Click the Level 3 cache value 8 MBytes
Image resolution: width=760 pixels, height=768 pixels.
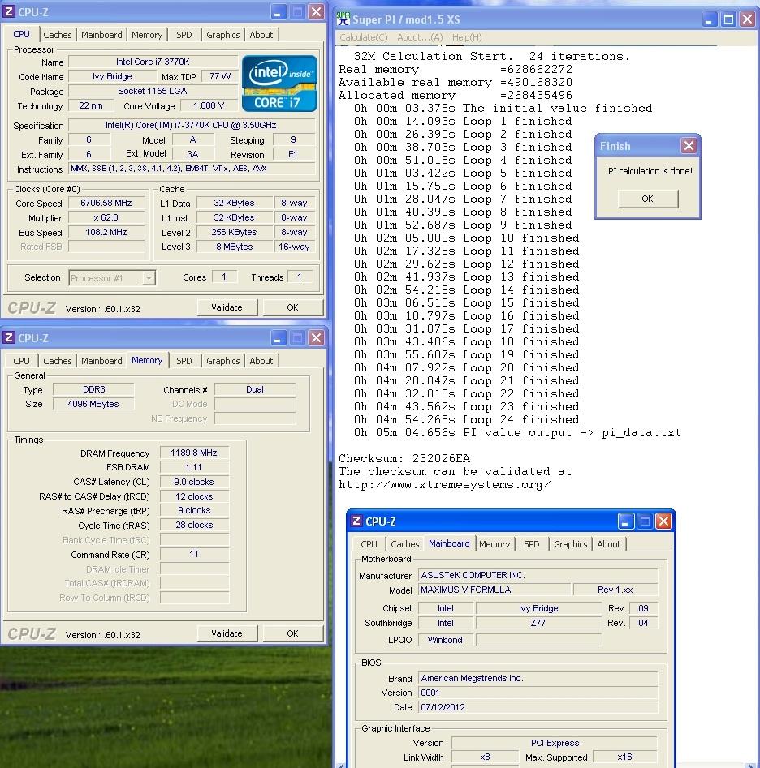[235, 247]
